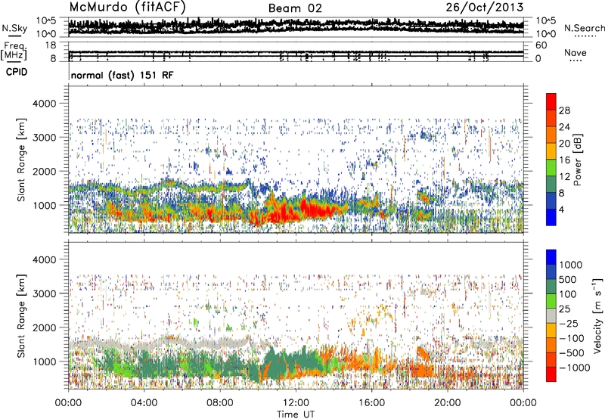Image resolution: width=605 pixels, height=419 pixels.
Task: Click the 08:00 time tick label
Action: pos(220,403)
